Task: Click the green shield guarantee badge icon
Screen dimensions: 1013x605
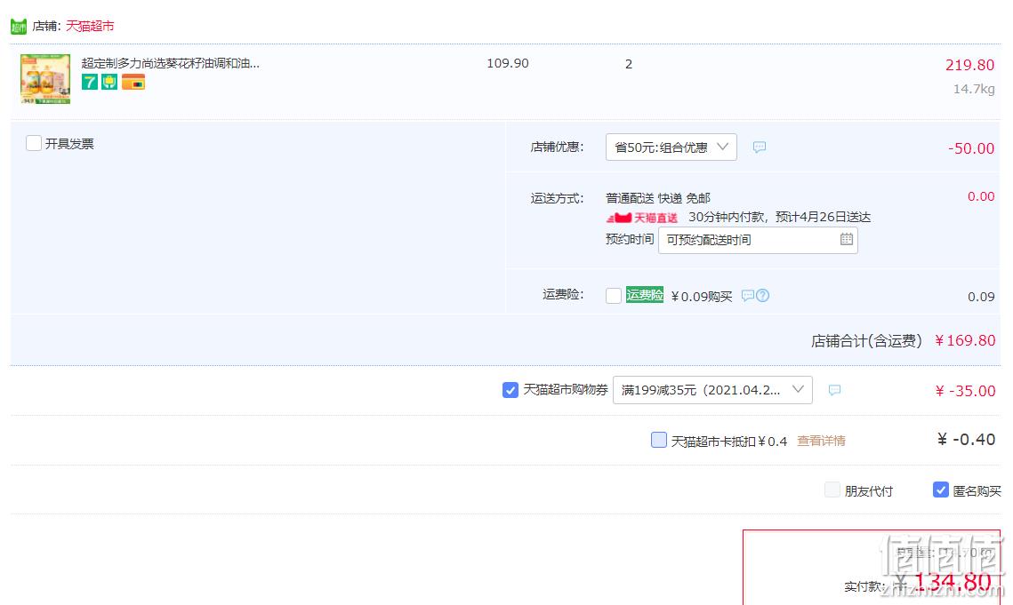Action: (x=109, y=82)
